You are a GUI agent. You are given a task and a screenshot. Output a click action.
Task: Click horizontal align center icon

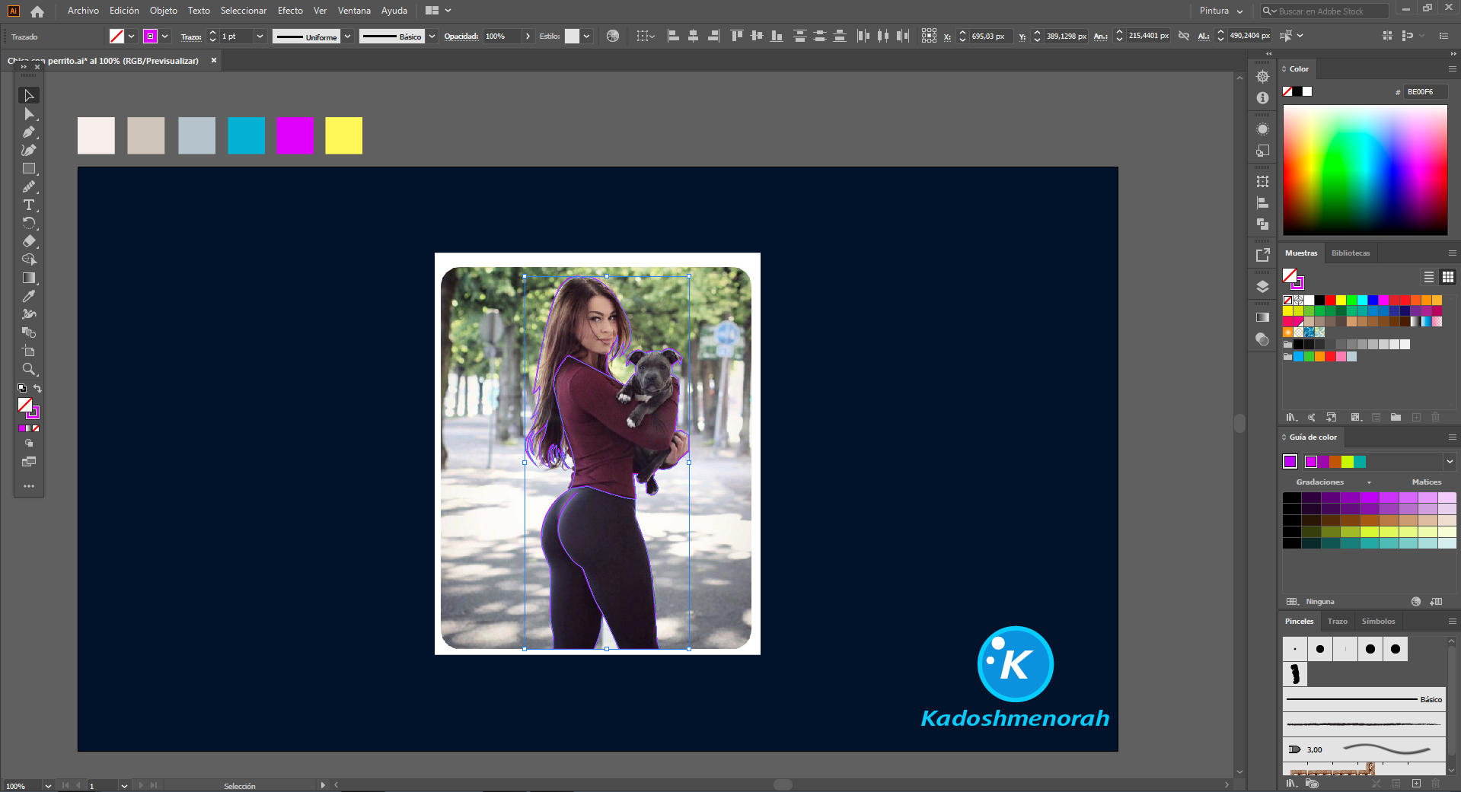693,36
